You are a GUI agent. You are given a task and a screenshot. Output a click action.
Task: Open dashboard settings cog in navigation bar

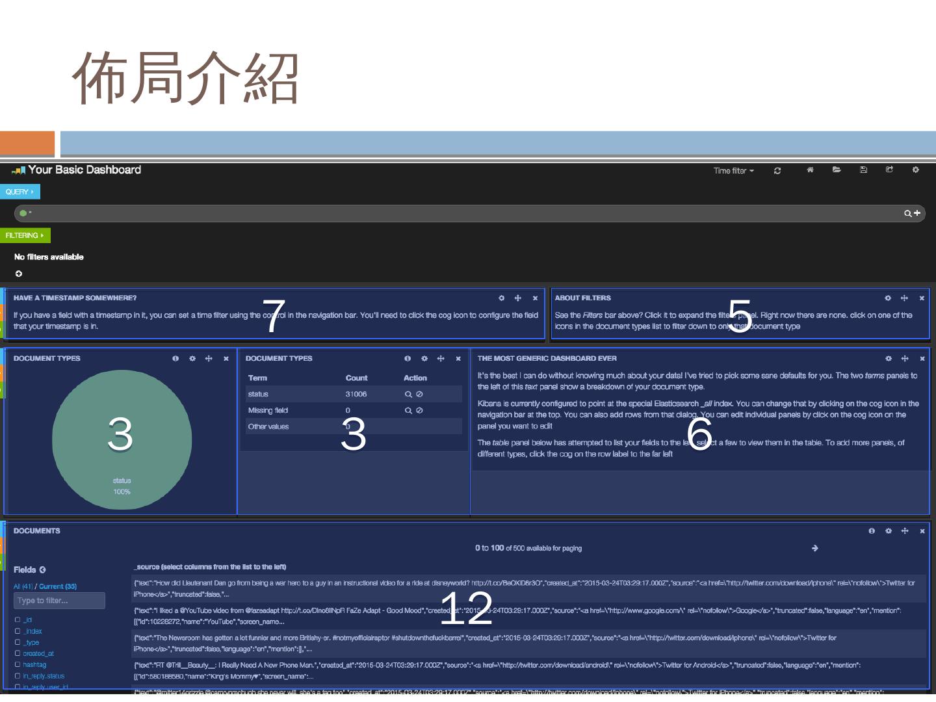(x=915, y=170)
